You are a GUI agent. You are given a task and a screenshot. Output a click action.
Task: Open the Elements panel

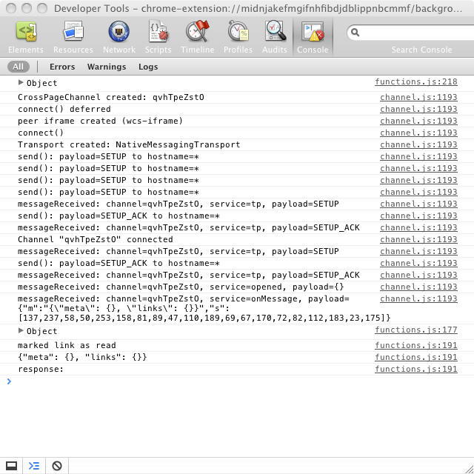pyautogui.click(x=26, y=37)
